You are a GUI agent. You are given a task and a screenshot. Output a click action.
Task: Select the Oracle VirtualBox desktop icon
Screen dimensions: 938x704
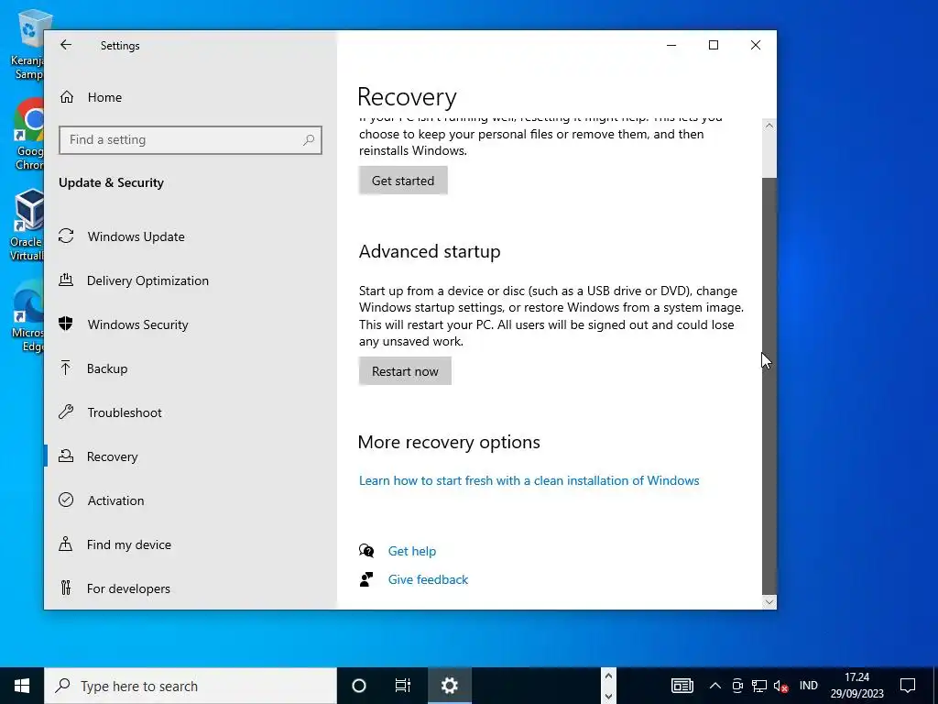(x=27, y=225)
